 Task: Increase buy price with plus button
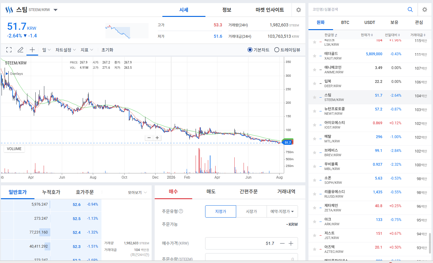[291, 243]
